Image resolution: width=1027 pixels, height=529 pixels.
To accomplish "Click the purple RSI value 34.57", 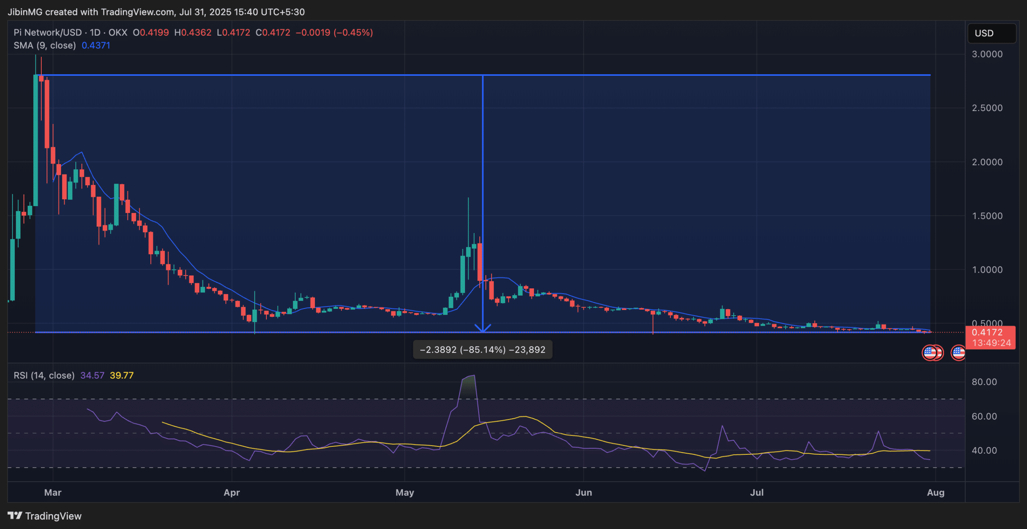I will 92,375.
